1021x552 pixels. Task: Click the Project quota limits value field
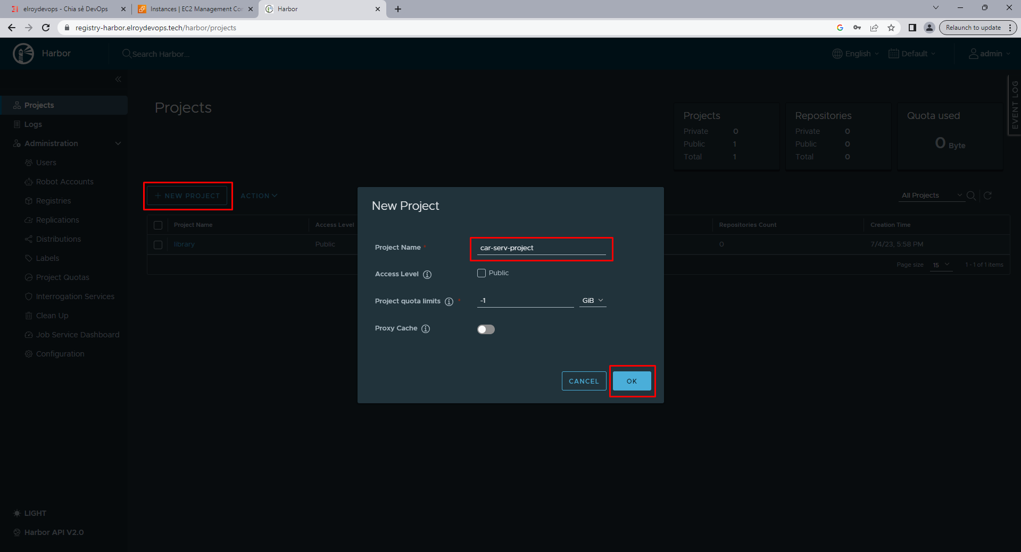pyautogui.click(x=525, y=301)
